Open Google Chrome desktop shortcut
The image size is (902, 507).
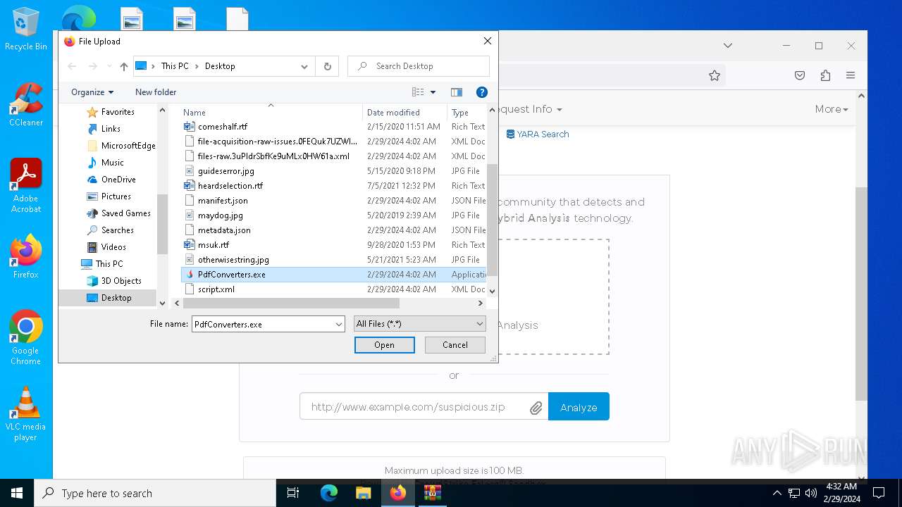tap(25, 337)
